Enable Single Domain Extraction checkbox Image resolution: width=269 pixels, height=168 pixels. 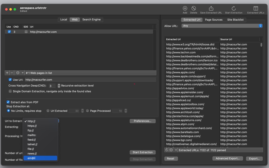[10, 91]
